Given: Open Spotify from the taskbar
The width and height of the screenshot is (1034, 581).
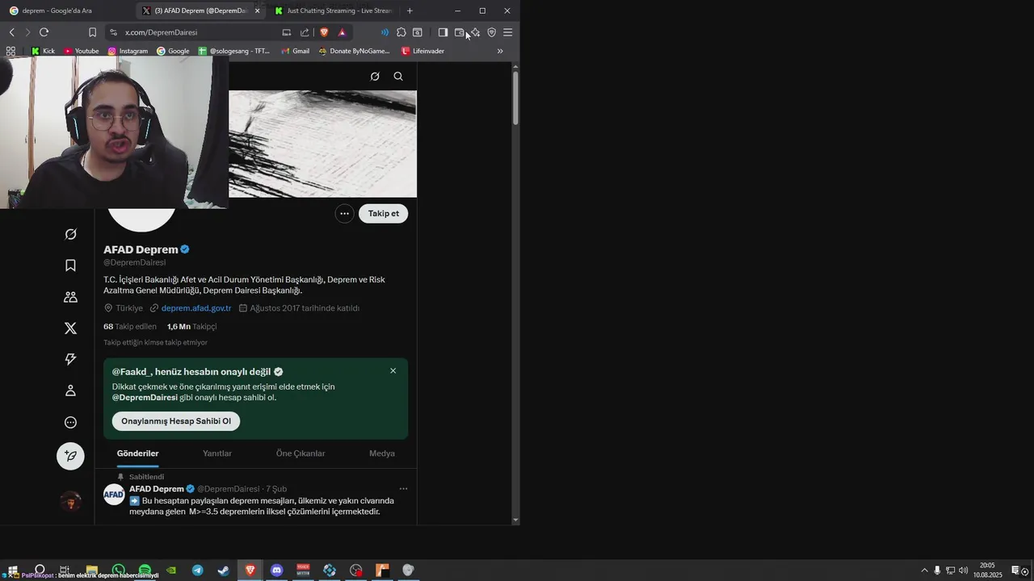Looking at the screenshot, I should [145, 571].
